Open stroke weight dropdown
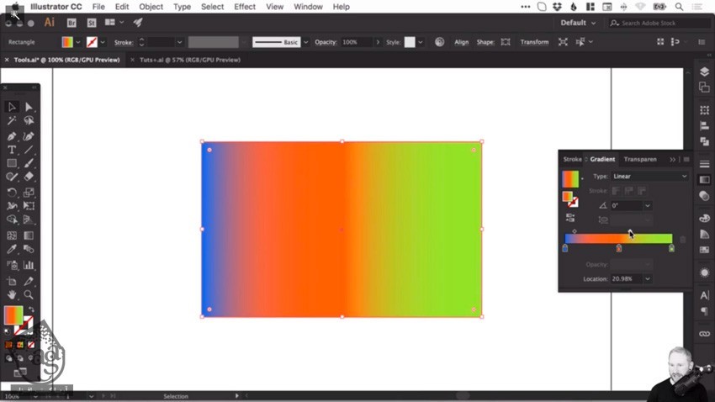This screenshot has width=715, height=402. point(180,42)
